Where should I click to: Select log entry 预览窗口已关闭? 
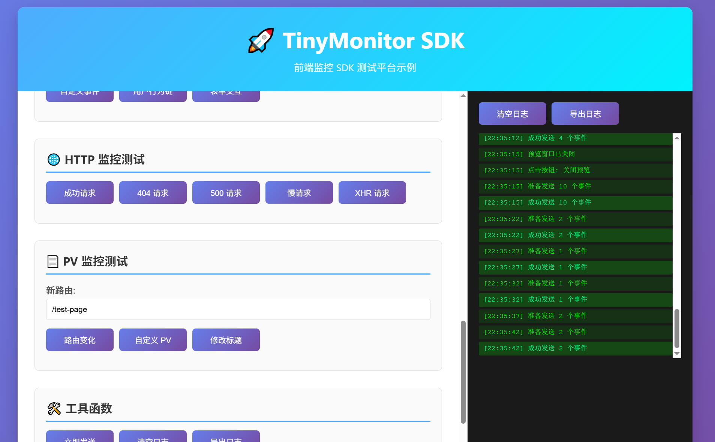pyautogui.click(x=576, y=154)
